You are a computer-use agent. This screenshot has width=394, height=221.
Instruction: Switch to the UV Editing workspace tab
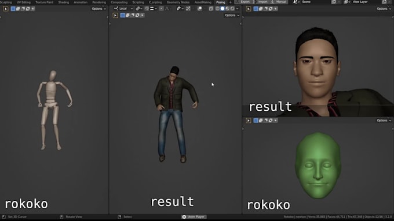tap(24, 2)
